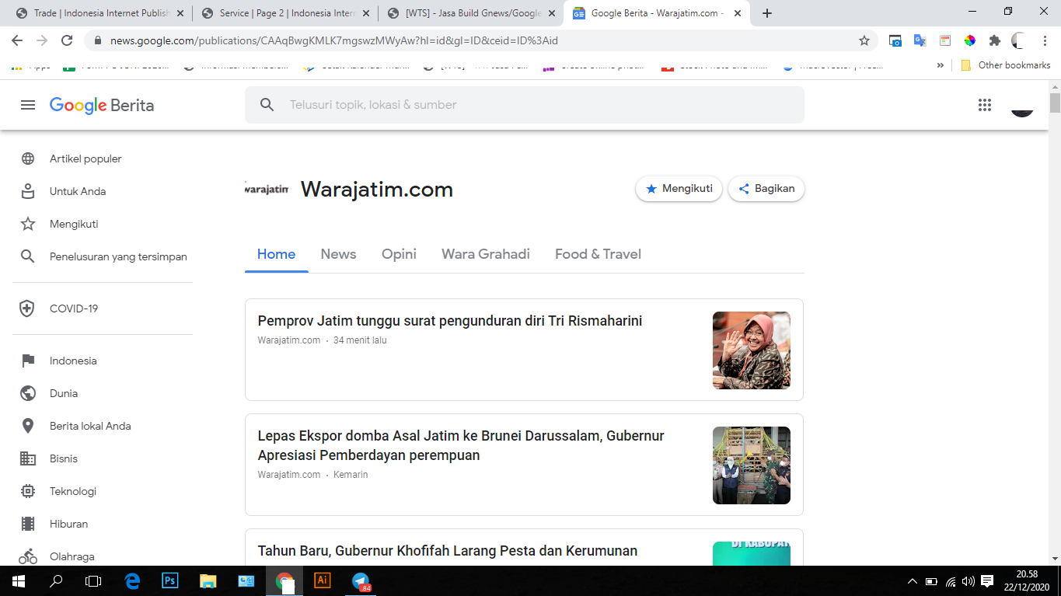Open Windows Task View
The image size is (1061, 596).
[93, 580]
